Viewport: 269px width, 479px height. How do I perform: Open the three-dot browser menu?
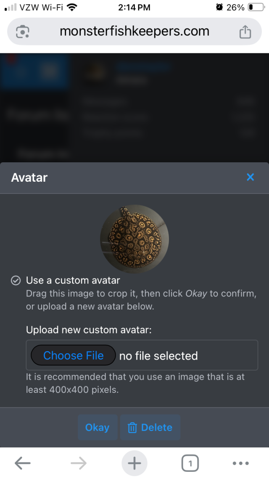pyautogui.click(x=240, y=463)
